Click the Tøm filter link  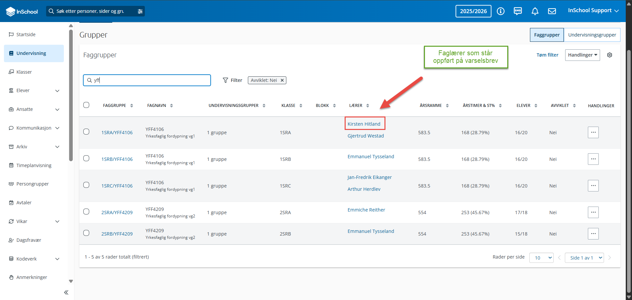[x=547, y=55]
